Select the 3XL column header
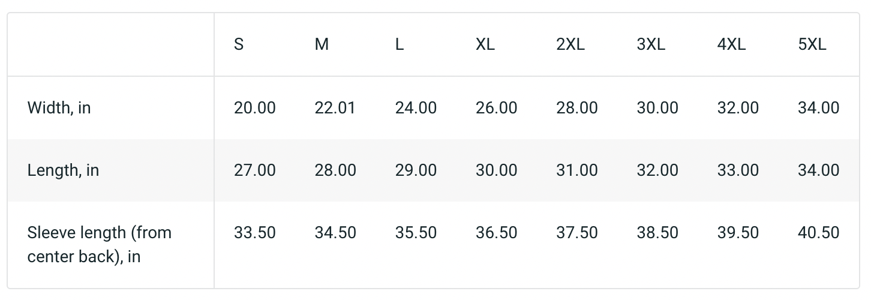Viewport: 871px width, 300px height. [x=651, y=44]
